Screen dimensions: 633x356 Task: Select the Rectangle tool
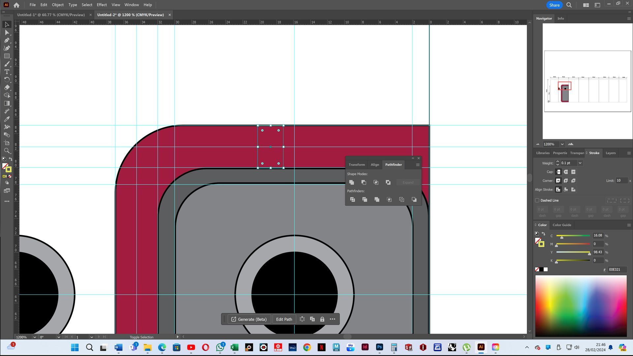(7, 56)
